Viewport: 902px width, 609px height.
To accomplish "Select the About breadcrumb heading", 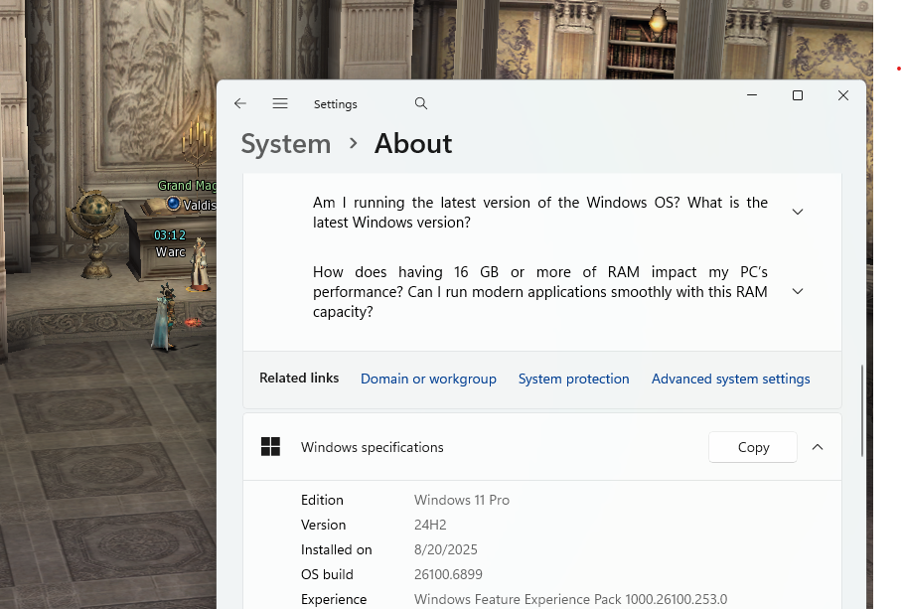I will [x=413, y=144].
